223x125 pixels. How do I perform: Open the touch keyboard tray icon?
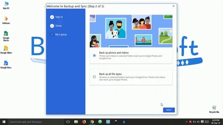[x=207, y=122]
